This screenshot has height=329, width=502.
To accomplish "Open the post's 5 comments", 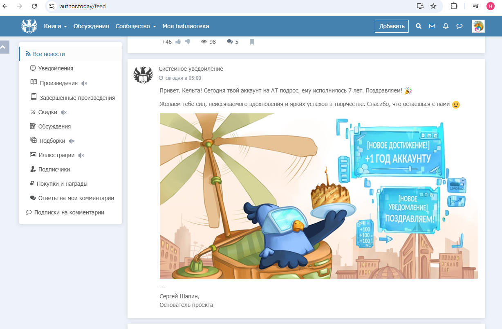I will click(232, 42).
